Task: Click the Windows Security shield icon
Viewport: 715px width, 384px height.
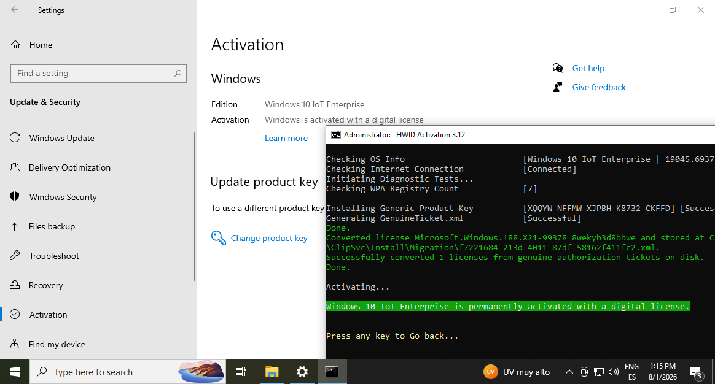Action: (x=15, y=196)
